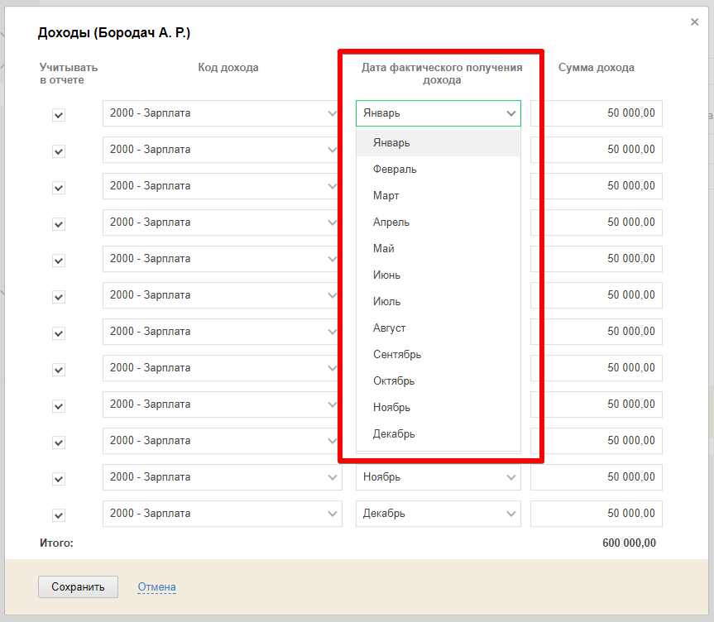Open the Ноябрь month dropdown
Viewport: 714px width, 622px height.
438,476
